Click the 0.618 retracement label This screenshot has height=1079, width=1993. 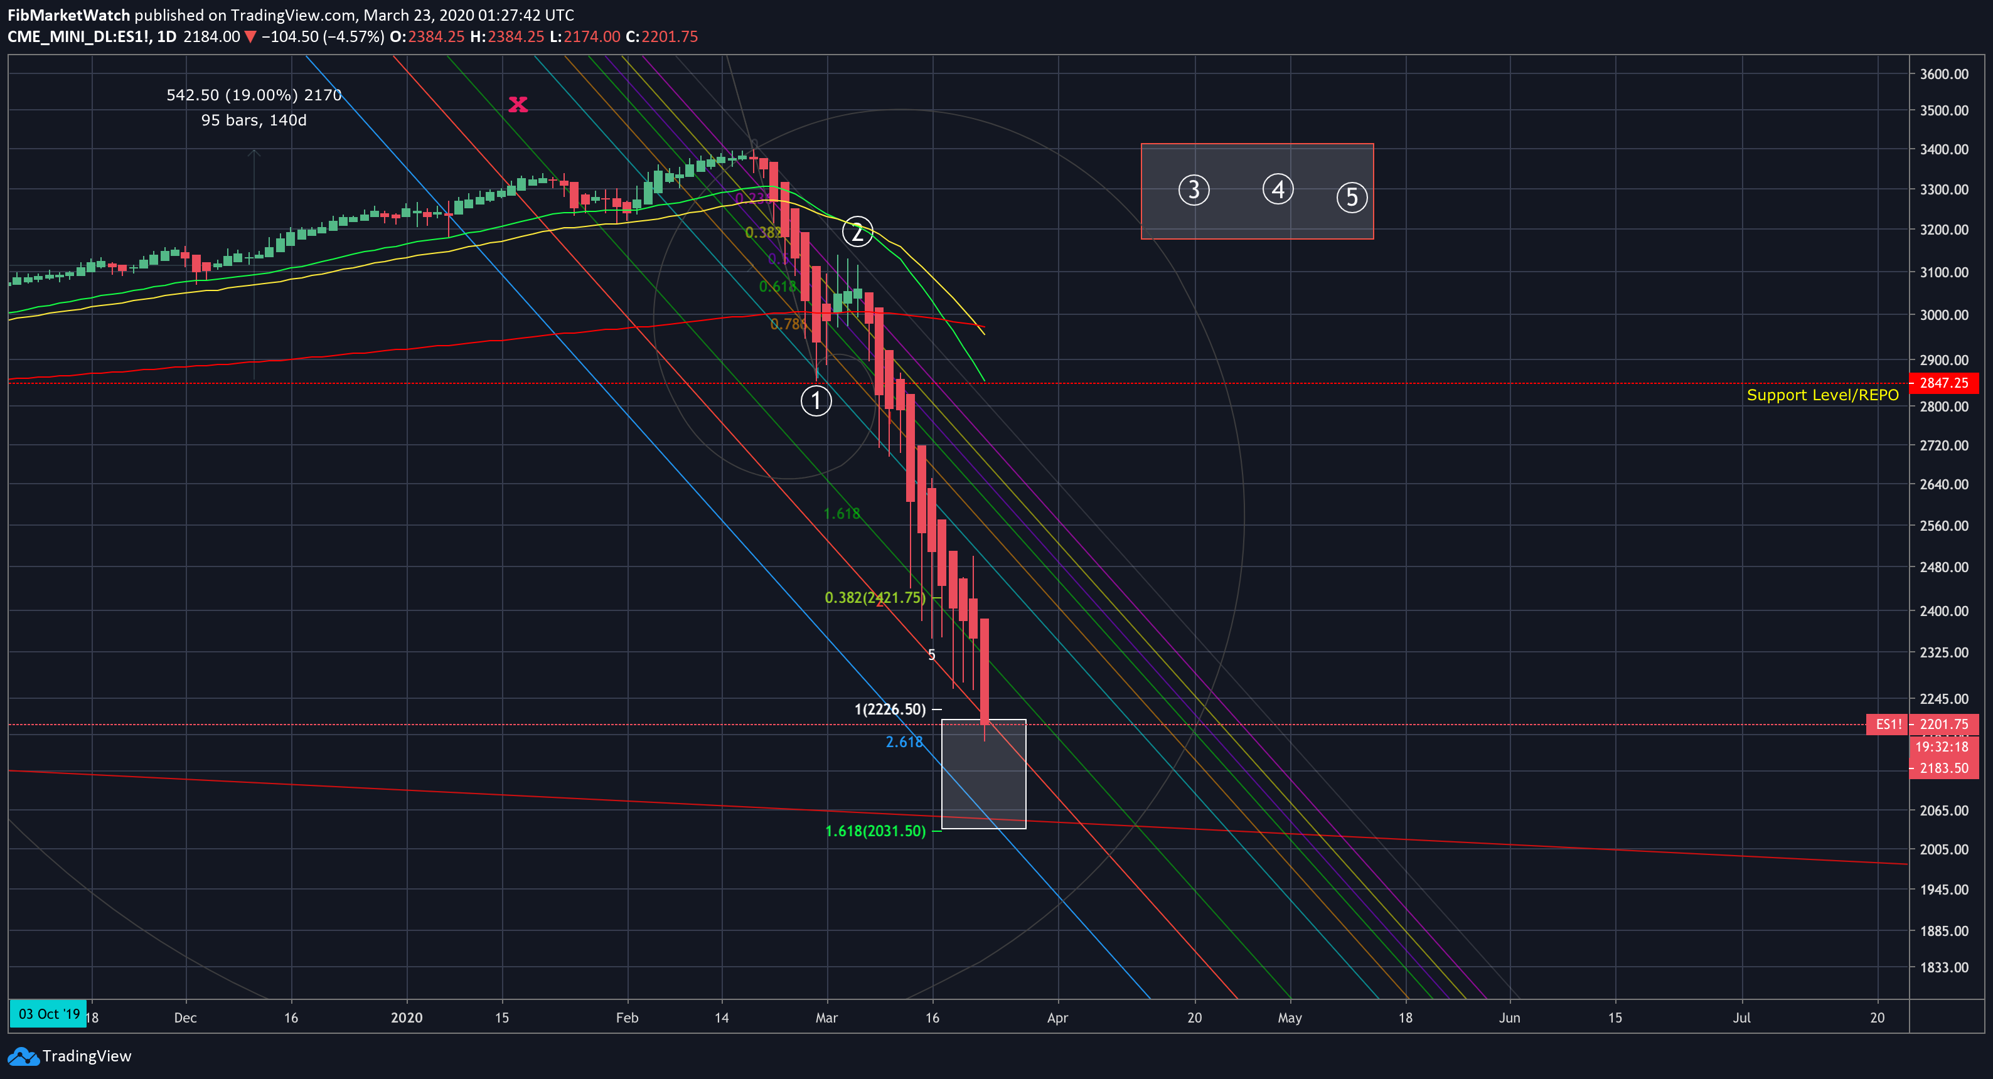pyautogui.click(x=777, y=287)
